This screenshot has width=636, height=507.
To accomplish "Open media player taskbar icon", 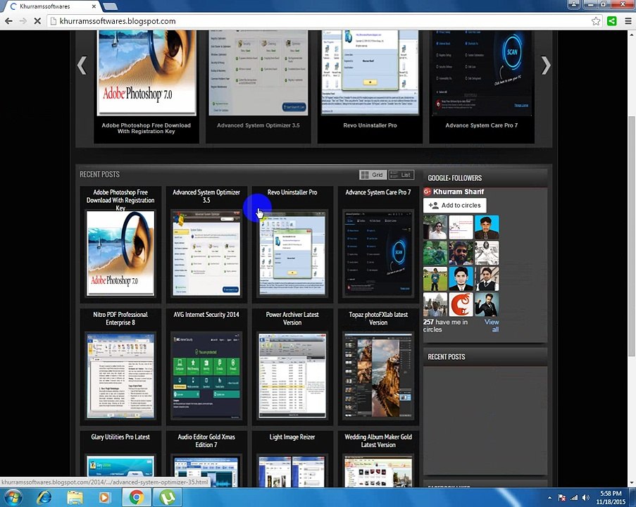I will pos(104,497).
